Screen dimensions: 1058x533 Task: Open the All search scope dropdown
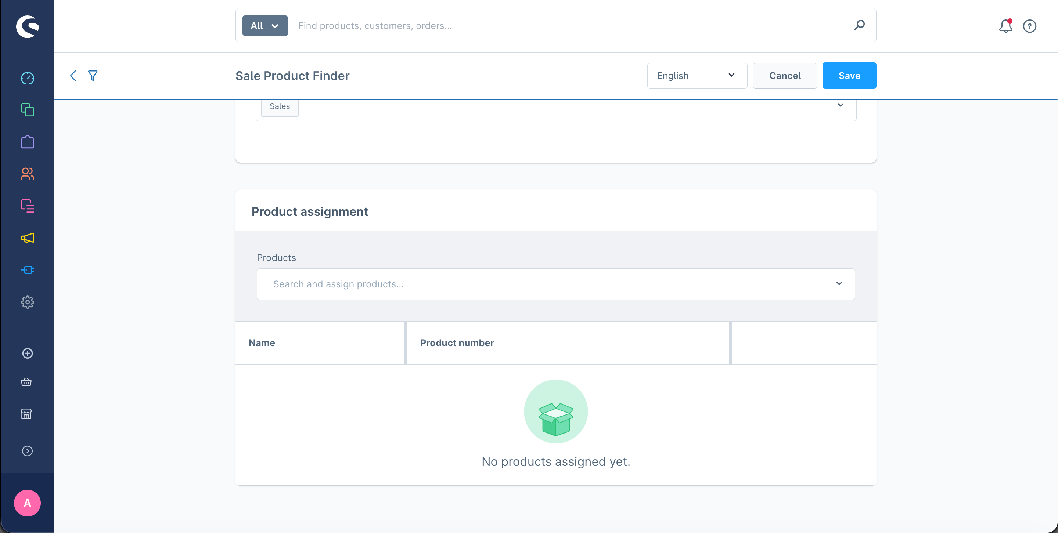[265, 26]
